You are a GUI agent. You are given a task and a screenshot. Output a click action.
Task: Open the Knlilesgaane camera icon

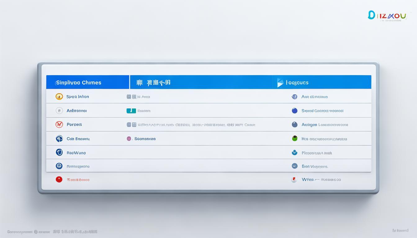(x=59, y=166)
